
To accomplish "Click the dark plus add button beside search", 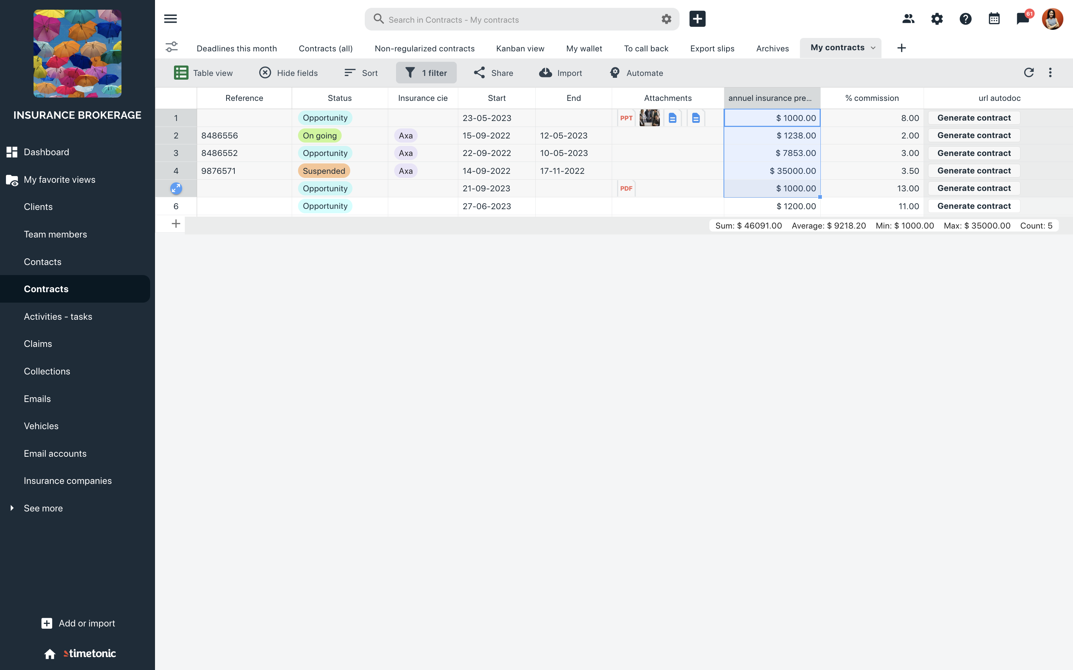I will click(x=697, y=19).
